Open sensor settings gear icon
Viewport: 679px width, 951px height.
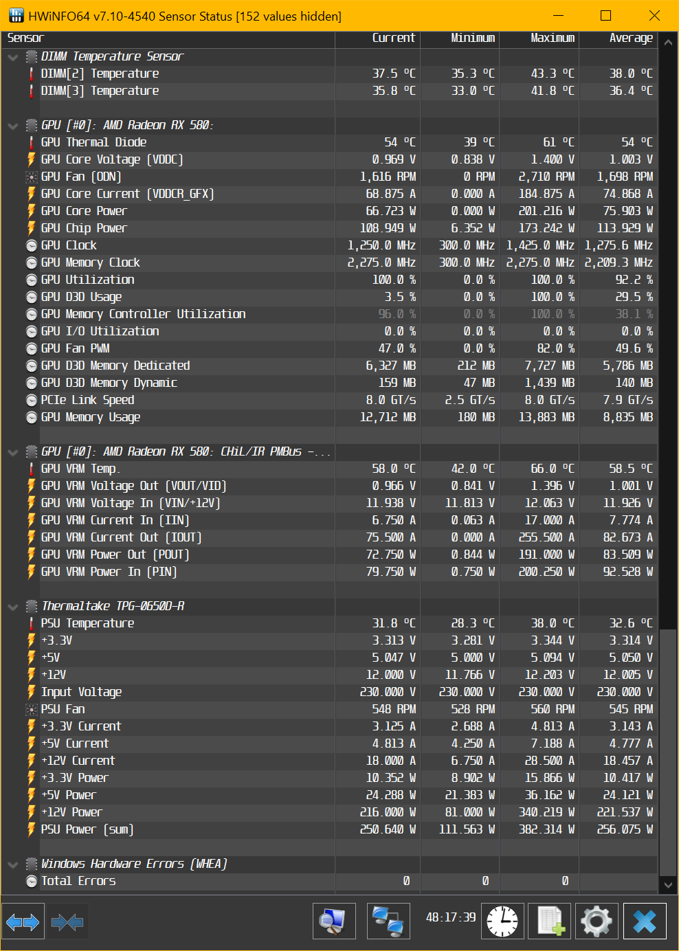pos(596,921)
